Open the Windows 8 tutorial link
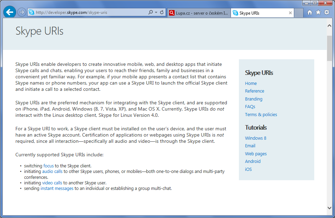The width and height of the screenshot is (335, 218). 255,138
